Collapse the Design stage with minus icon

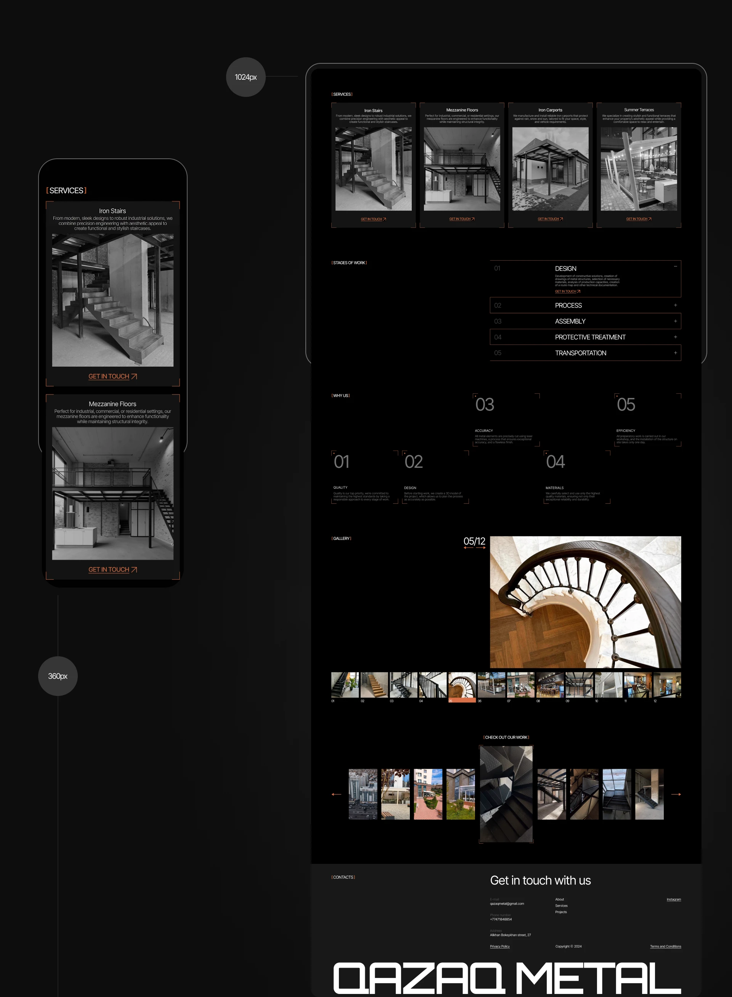[x=675, y=267]
